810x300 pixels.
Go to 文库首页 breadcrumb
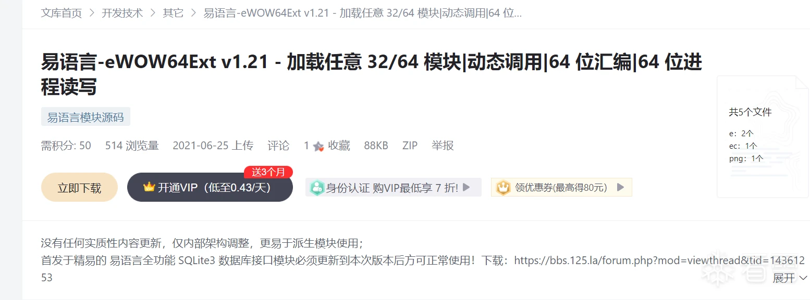tap(62, 13)
